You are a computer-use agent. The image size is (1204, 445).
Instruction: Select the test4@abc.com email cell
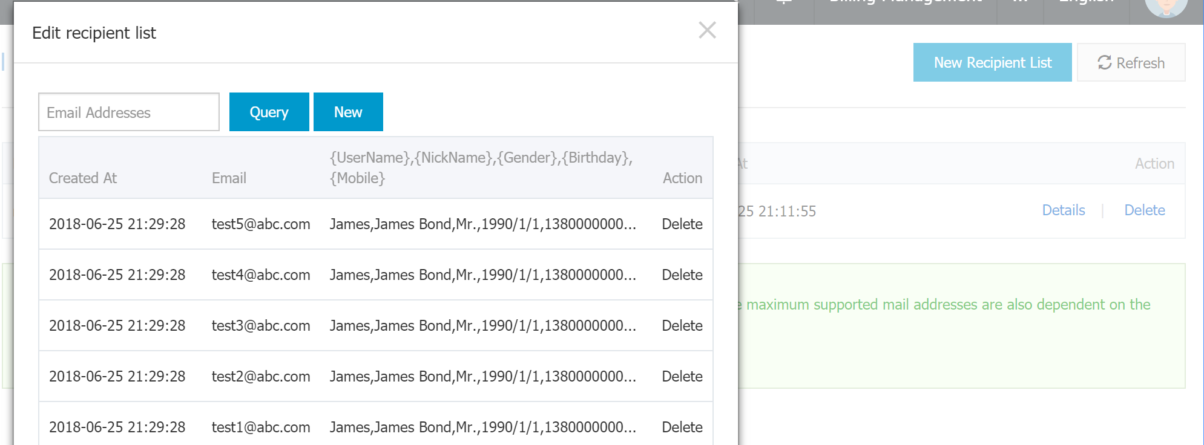261,275
